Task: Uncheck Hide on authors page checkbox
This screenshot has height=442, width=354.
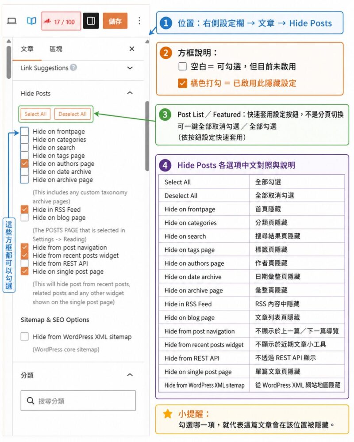Action: pyautogui.click(x=25, y=163)
